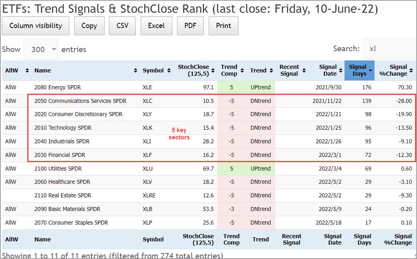Screen dimensions: 417x259
Task: Sort by Trend Comp arrows
Action: pyautogui.click(x=243, y=70)
